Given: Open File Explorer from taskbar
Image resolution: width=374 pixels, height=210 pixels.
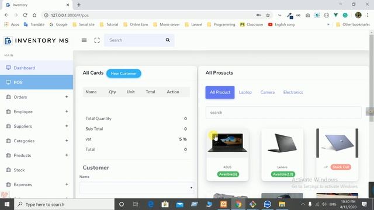Looking at the screenshot, I should click(282, 204).
